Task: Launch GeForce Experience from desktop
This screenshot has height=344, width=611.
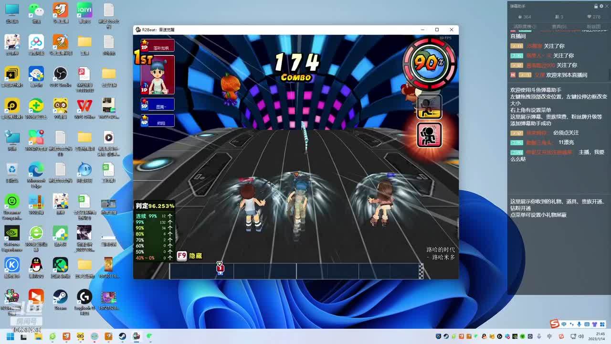Action: point(12,234)
